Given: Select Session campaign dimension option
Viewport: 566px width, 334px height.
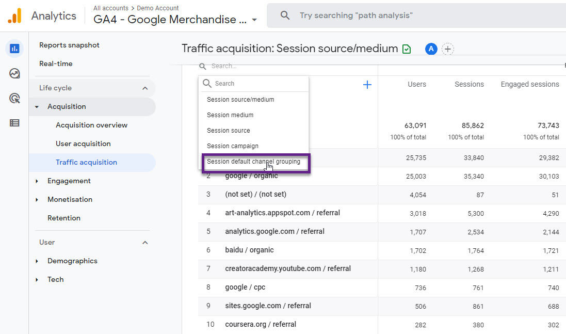Looking at the screenshot, I should (233, 146).
